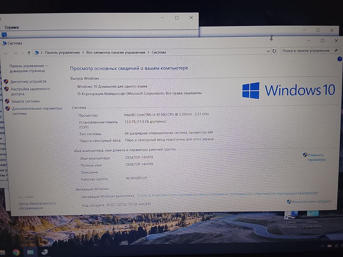The width and height of the screenshot is (343, 257).
Task: Select computer name DESKTOP-14JVFI9 value
Action: 139,158
